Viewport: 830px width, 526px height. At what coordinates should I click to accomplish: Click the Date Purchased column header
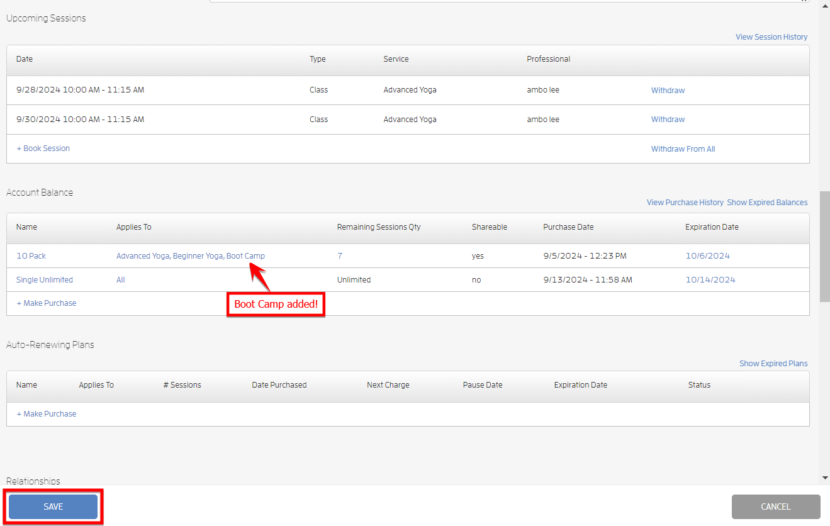[x=279, y=385]
